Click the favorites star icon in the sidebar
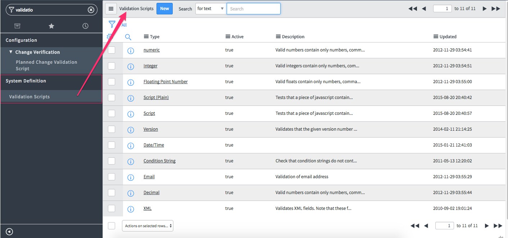 tap(51, 26)
